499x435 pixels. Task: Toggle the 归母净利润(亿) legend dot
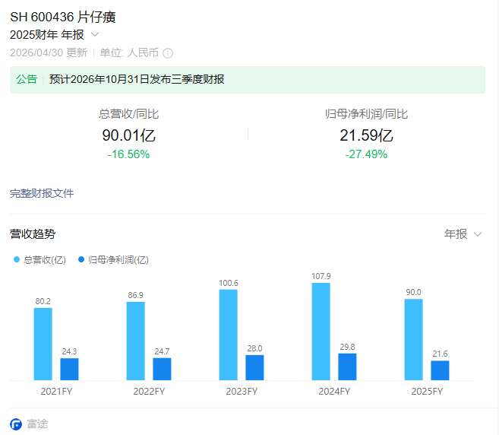(81, 259)
